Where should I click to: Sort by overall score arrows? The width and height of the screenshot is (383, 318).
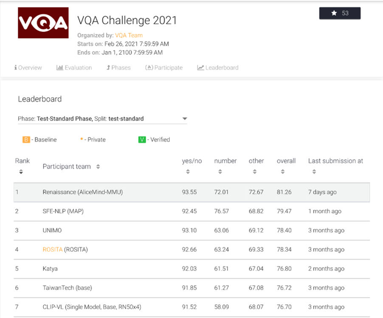click(282, 172)
